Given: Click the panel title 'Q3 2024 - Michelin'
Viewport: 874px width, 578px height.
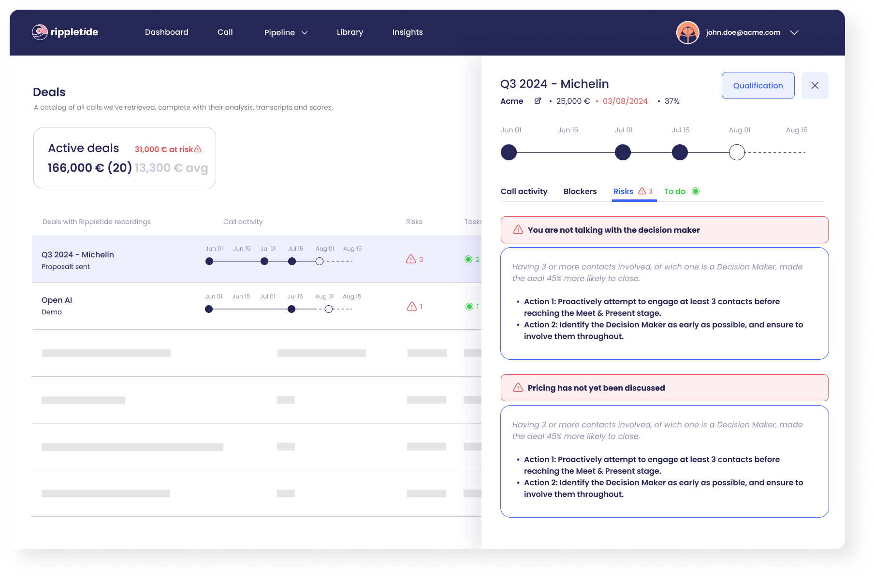Looking at the screenshot, I should [554, 84].
